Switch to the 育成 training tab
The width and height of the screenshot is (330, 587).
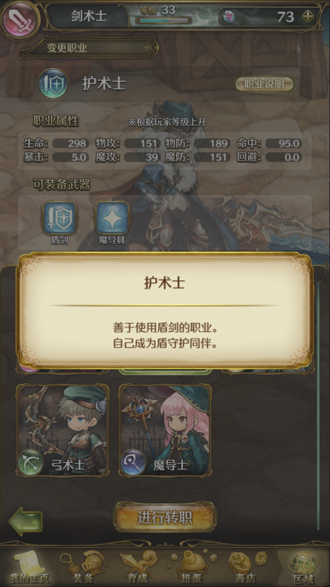coord(138,566)
